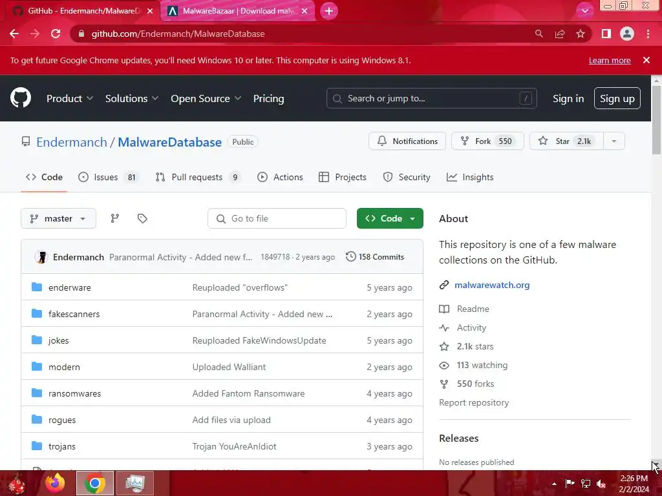662x496 pixels.
Task: Open Chrome profile avatar icon
Action: [627, 34]
